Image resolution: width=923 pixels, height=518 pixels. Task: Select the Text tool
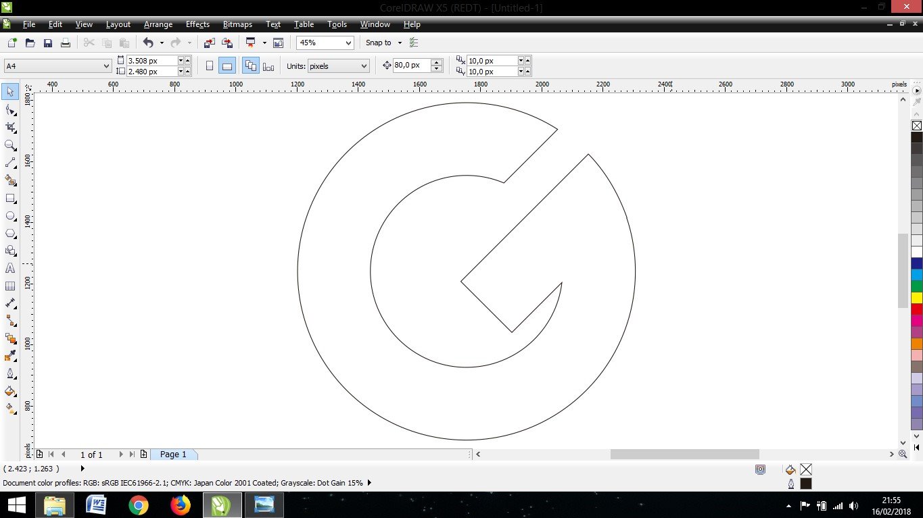[10, 268]
